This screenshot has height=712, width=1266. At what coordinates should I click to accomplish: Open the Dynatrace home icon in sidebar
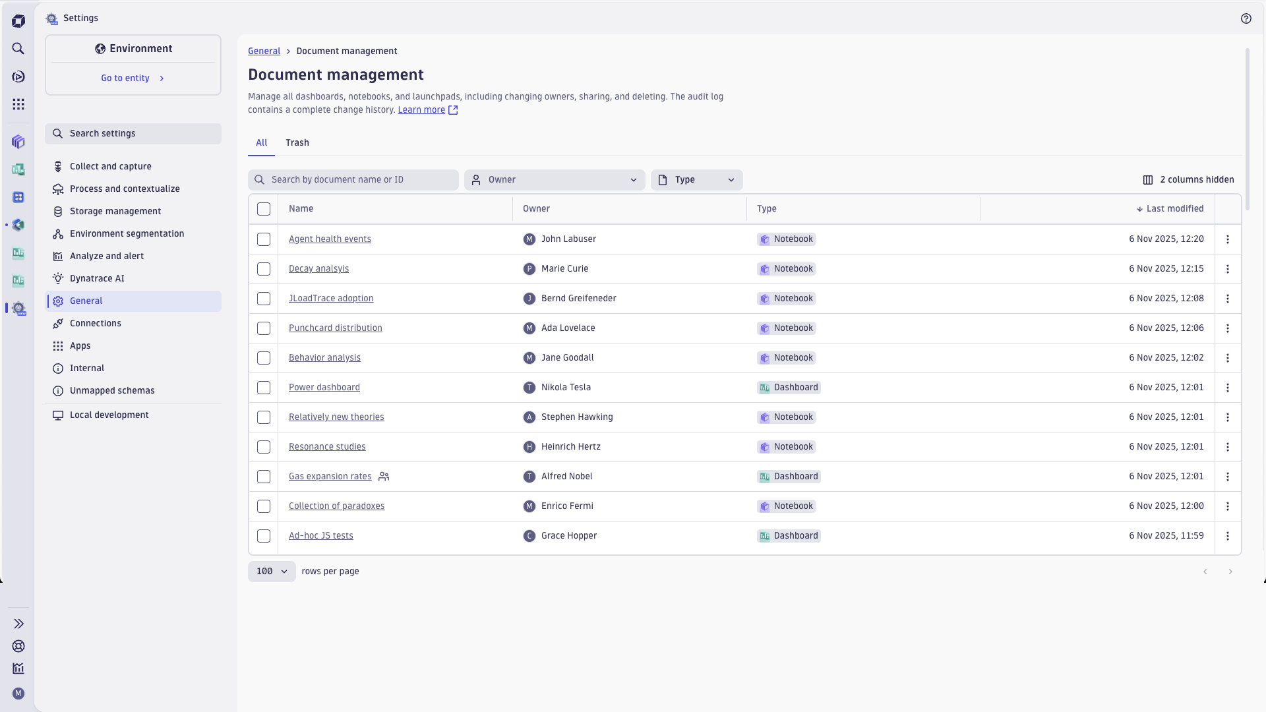[x=18, y=21]
